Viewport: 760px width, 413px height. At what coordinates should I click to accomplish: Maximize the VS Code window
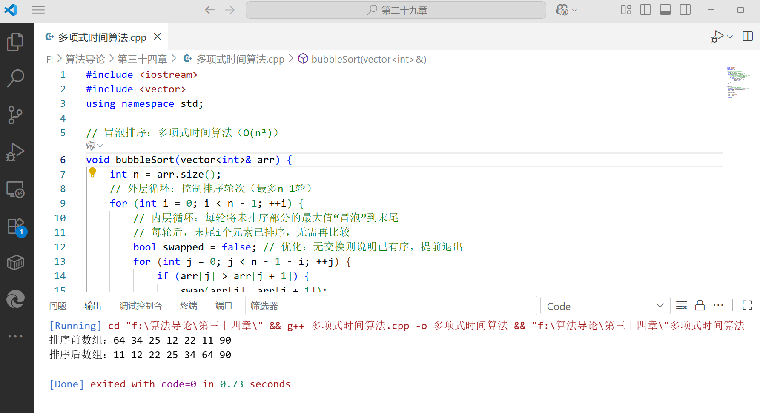click(x=741, y=10)
